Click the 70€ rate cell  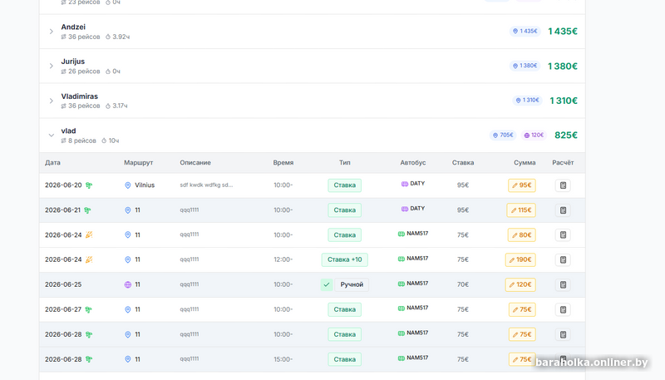pyautogui.click(x=463, y=284)
